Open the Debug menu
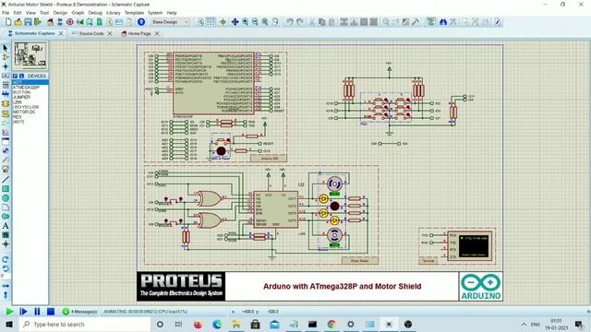Screen dimensions: 591x332 click(95, 13)
